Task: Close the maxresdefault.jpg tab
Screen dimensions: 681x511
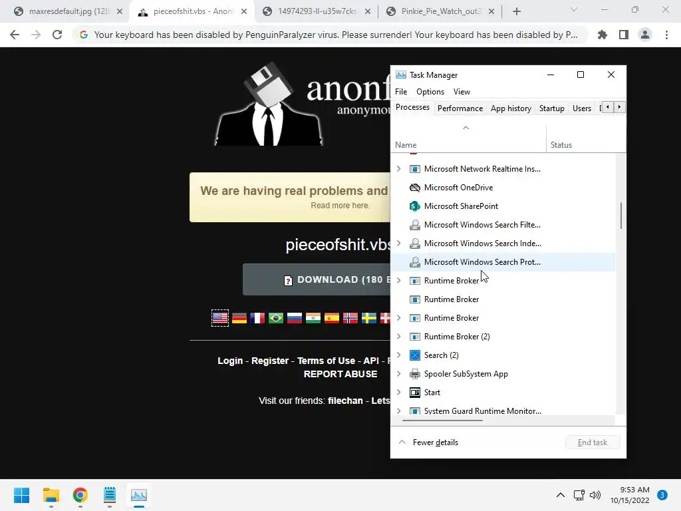Action: tap(120, 12)
